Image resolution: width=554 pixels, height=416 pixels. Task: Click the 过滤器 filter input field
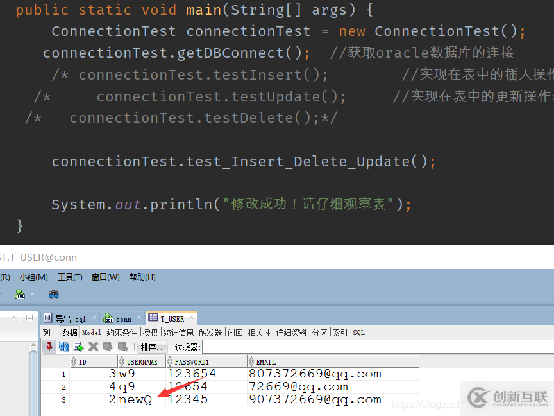(x=372, y=347)
